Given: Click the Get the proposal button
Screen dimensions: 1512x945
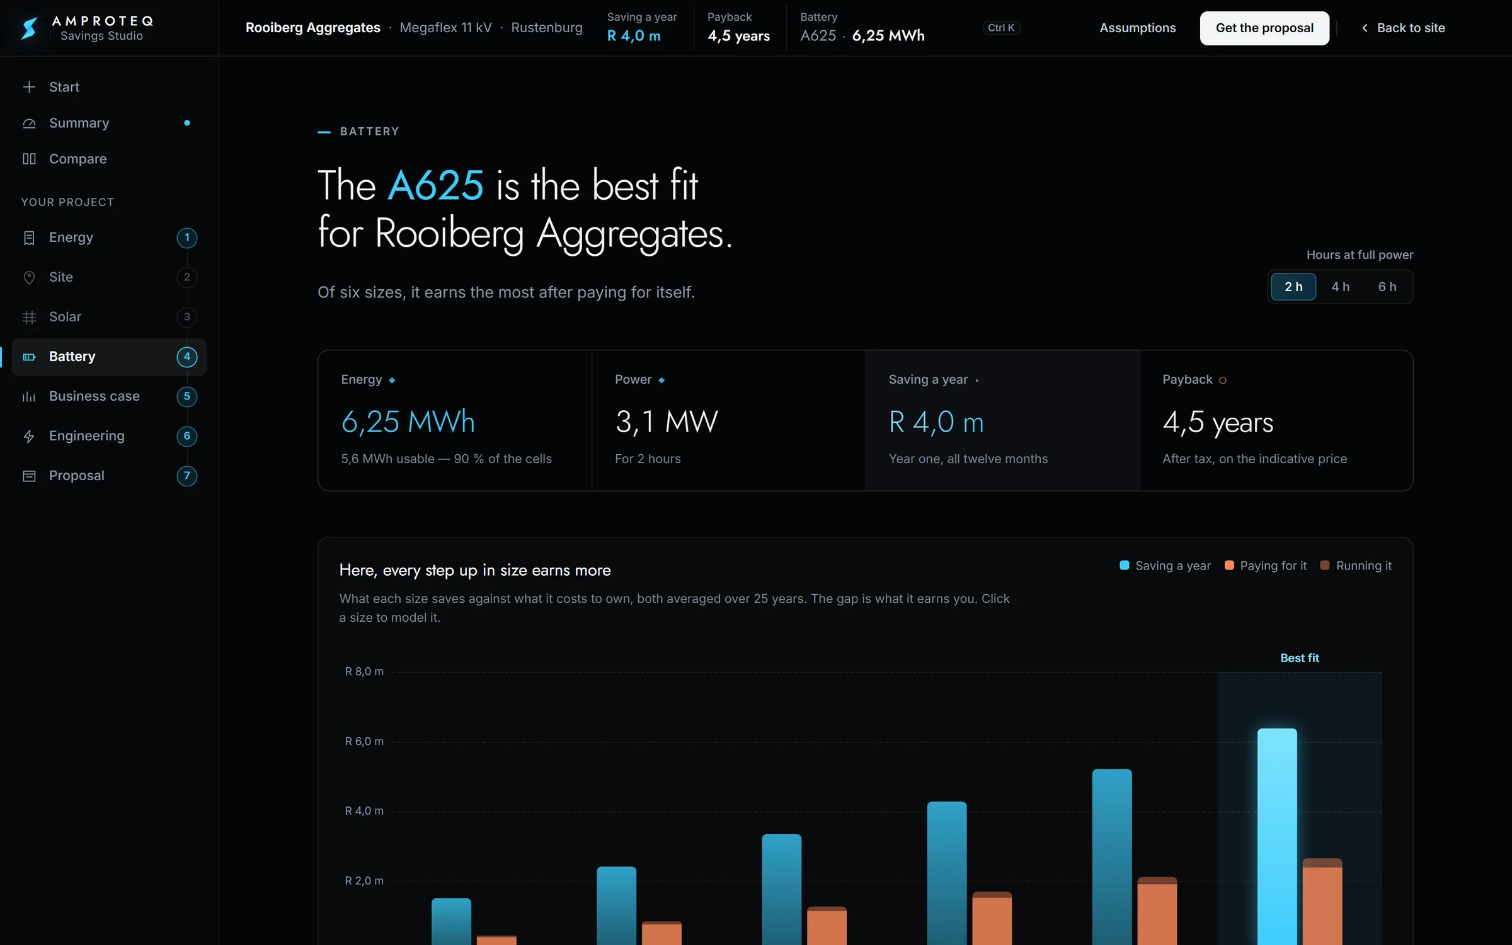Looking at the screenshot, I should (x=1264, y=28).
